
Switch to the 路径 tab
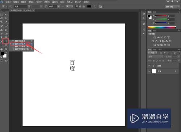pyautogui.click(x=160, y=50)
